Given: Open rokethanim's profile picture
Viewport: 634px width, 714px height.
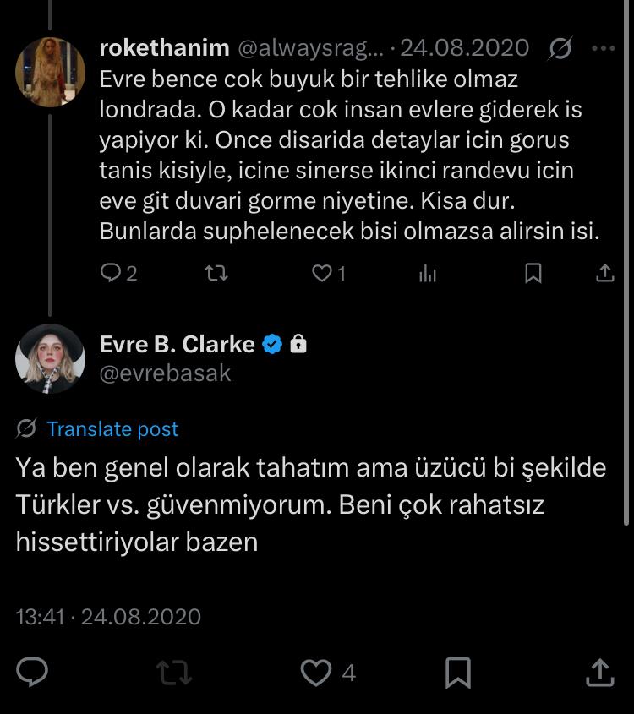Looking at the screenshot, I should click(50, 72).
